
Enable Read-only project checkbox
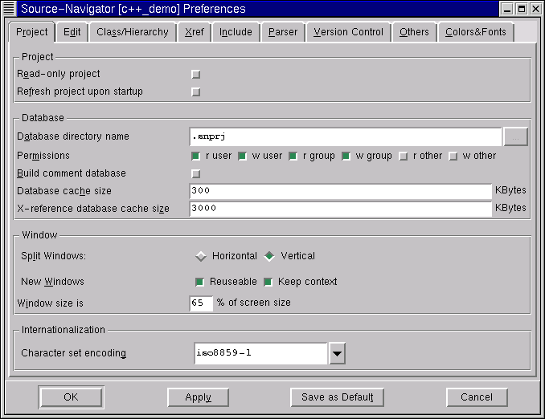coord(196,75)
